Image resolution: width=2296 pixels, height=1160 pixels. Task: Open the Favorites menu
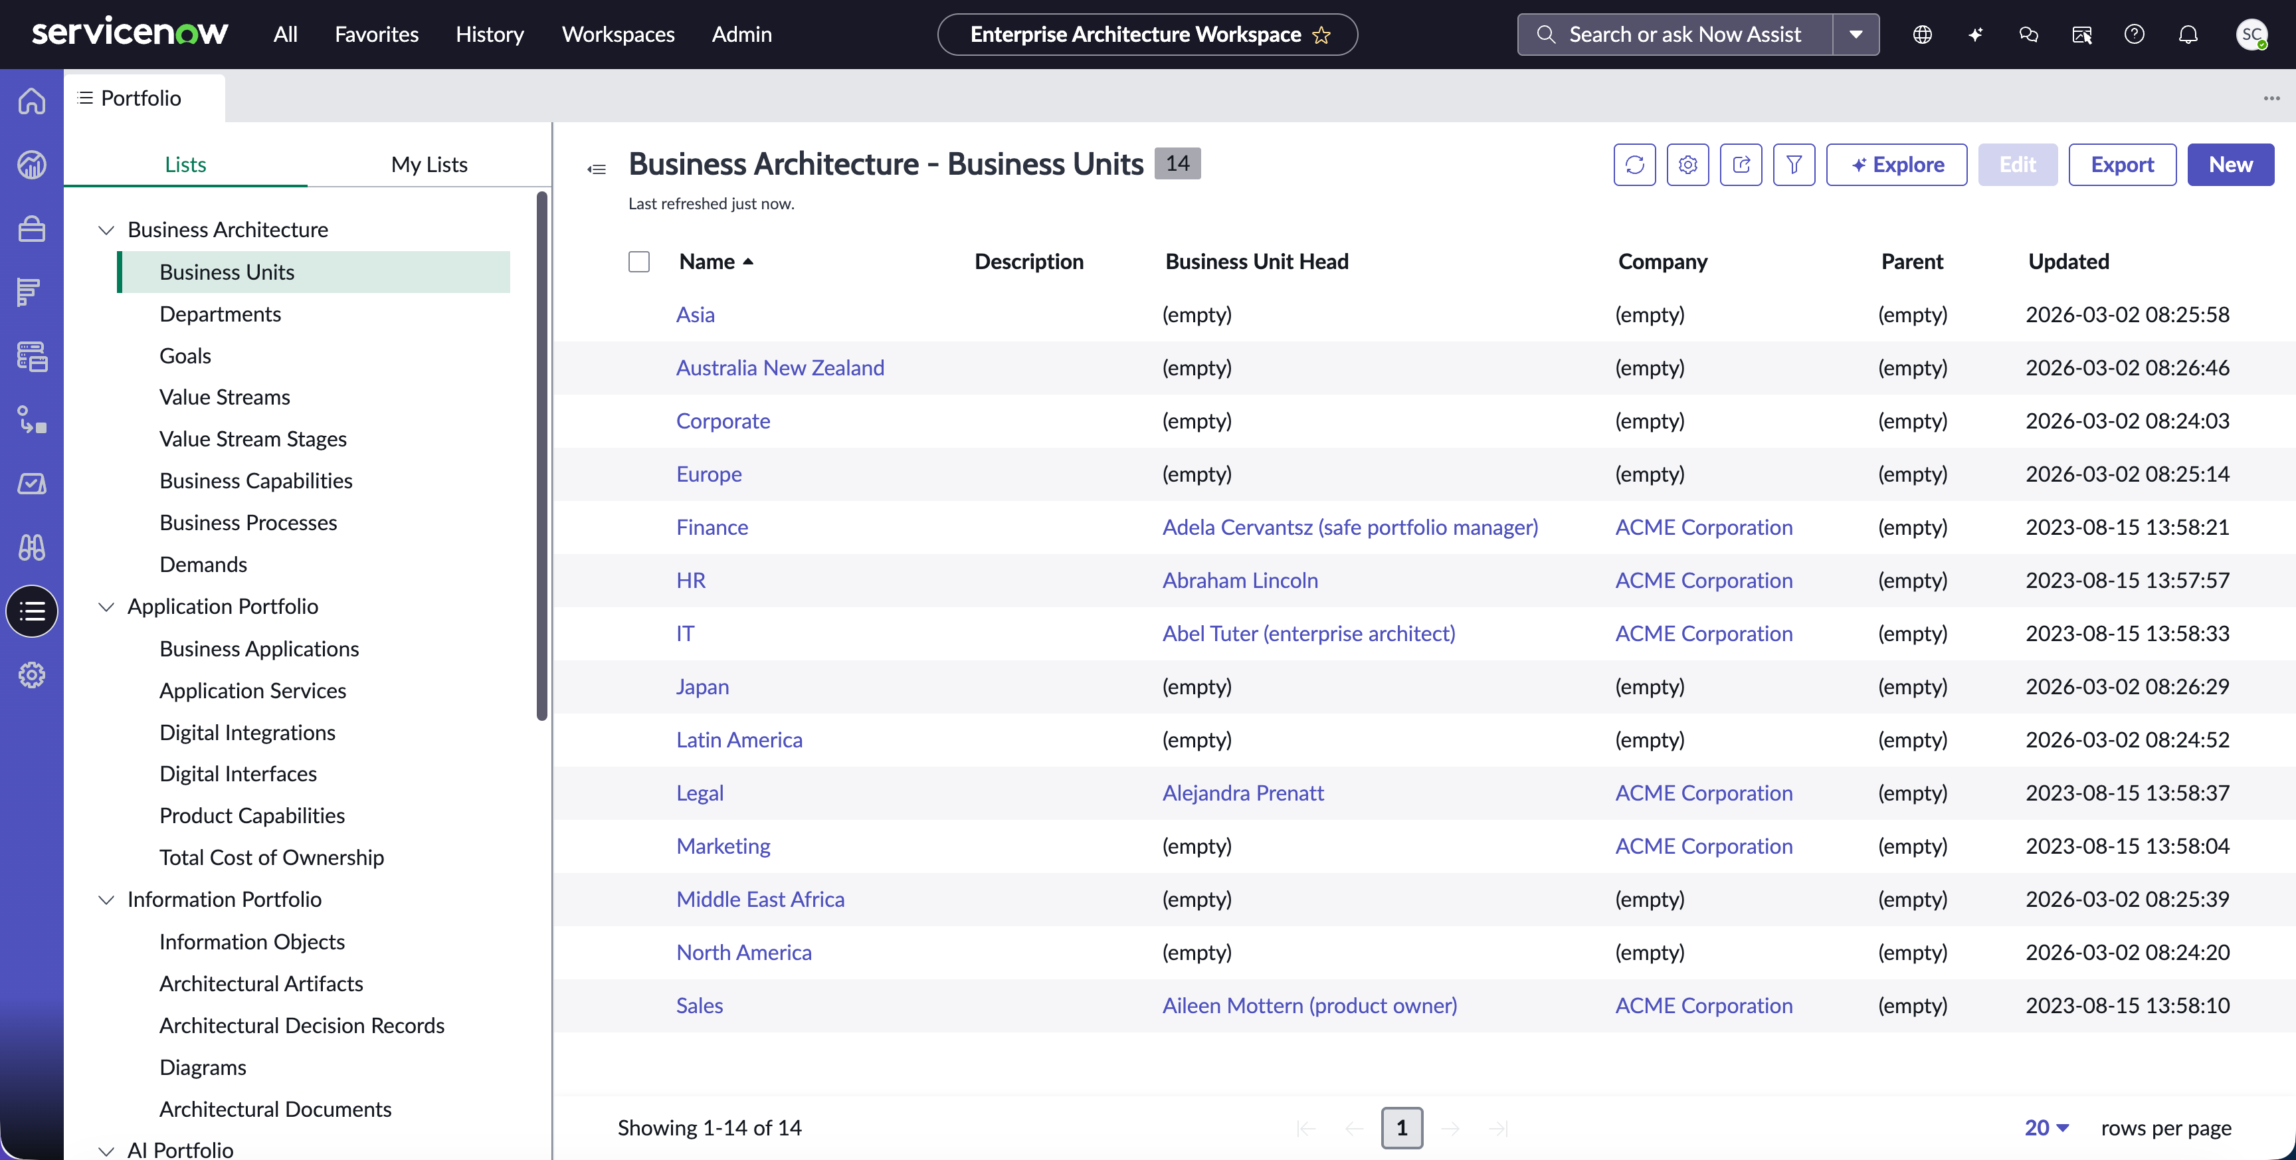(x=376, y=34)
